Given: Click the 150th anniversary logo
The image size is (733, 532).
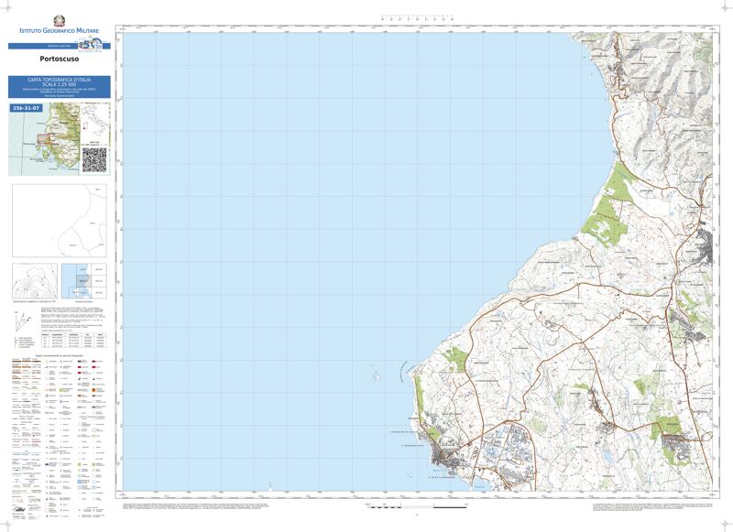Looking at the screenshot, I should pyautogui.click(x=90, y=44).
